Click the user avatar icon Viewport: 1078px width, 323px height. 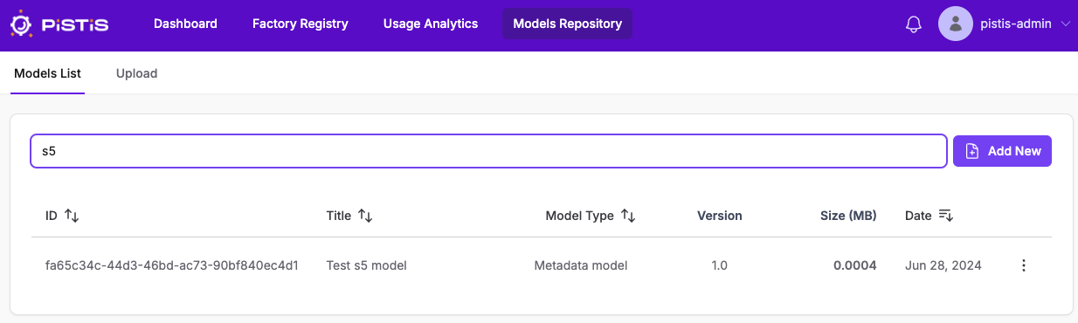[x=956, y=24]
